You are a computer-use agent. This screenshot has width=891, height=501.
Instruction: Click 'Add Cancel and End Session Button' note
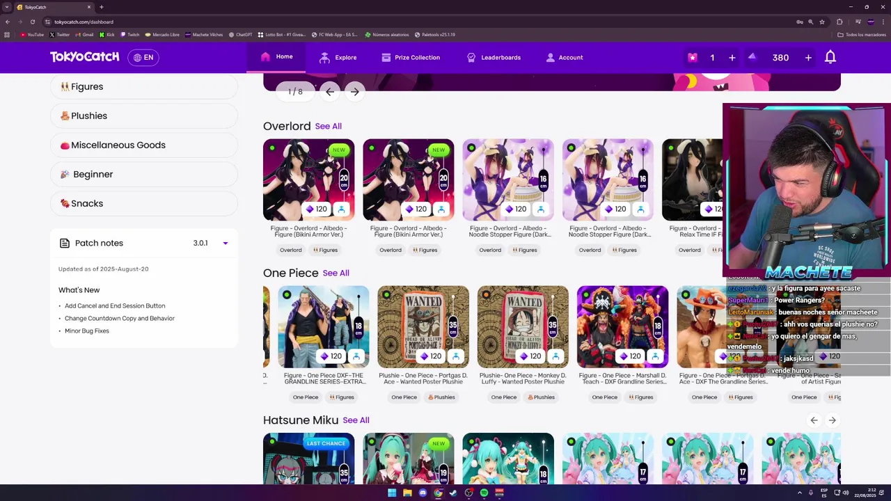click(x=115, y=305)
